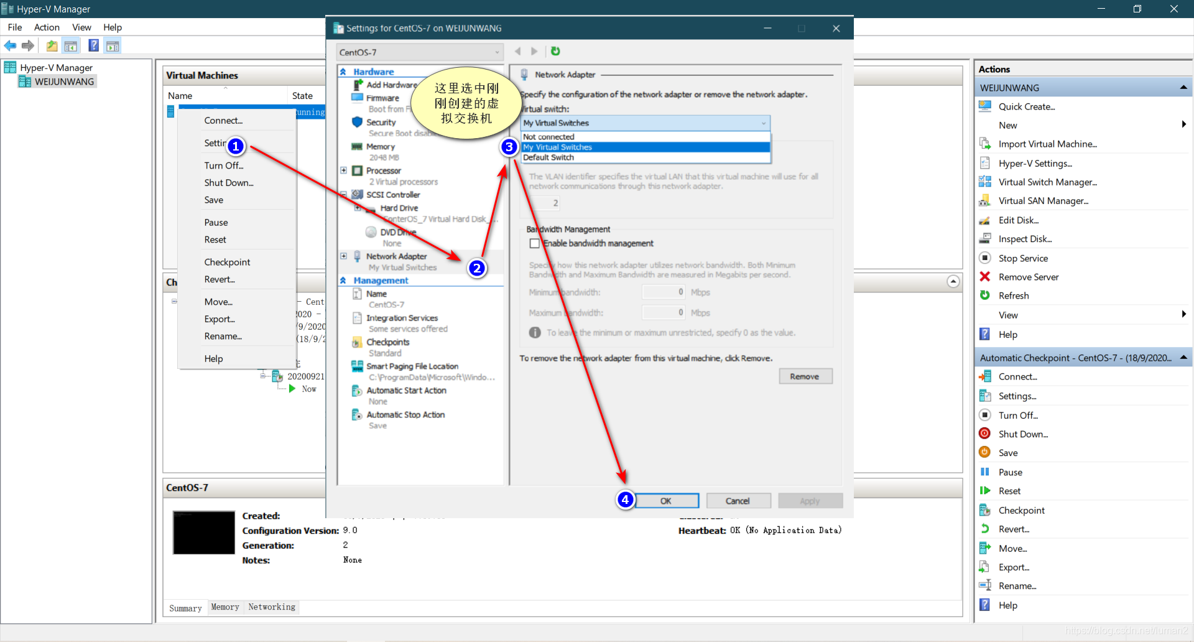Collapse the Management section
The image size is (1194, 642).
tap(343, 281)
